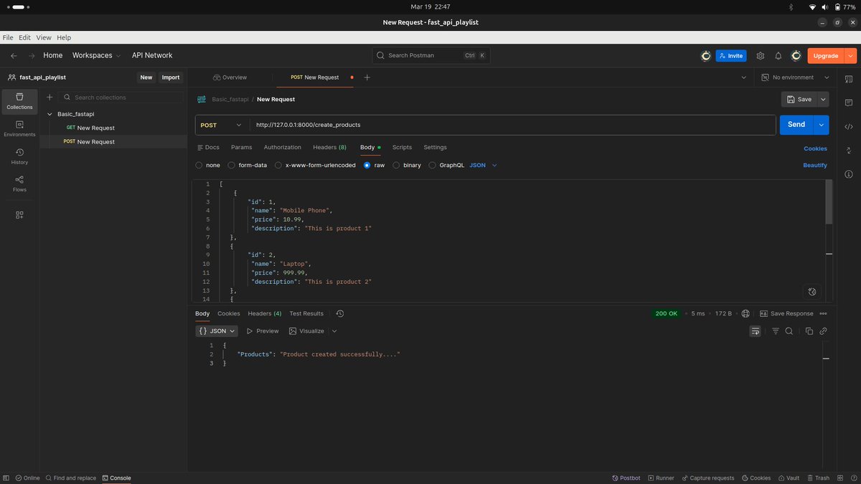Open the Visualize arrow dropdown
The height and width of the screenshot is (484, 861).
pos(334,331)
